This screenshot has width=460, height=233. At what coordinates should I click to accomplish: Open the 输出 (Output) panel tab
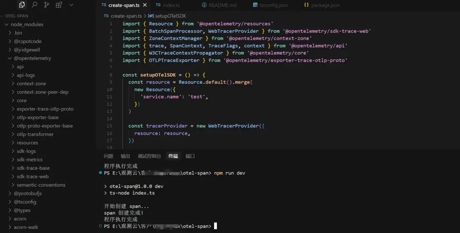point(125,156)
